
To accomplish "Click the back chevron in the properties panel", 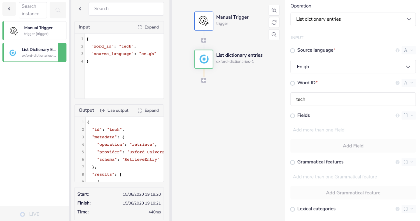I will (x=80, y=9).
